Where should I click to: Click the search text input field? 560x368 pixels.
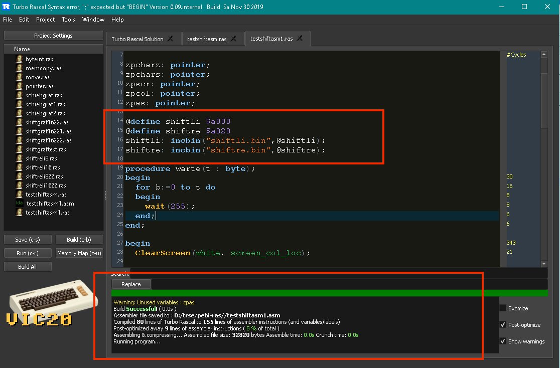[339, 274]
